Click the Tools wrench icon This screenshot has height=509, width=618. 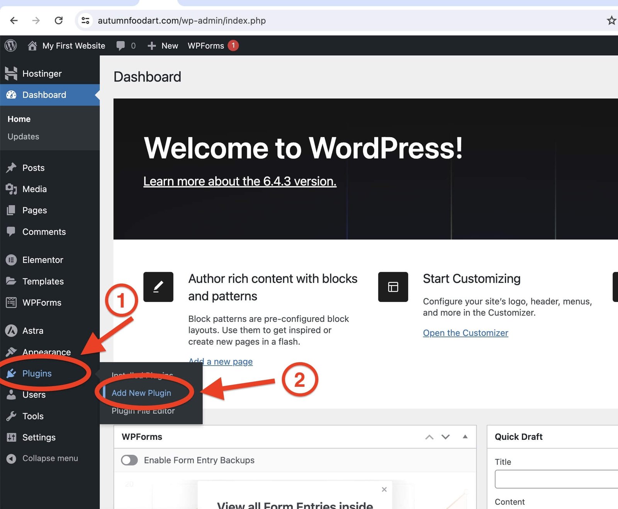pos(11,416)
